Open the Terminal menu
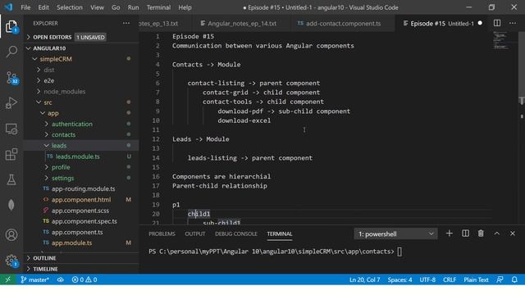 [158, 7]
